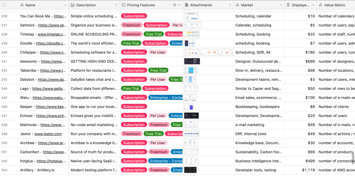Open the Name column dropdown arrow
This screenshot has width=355, height=176.
(65, 5)
